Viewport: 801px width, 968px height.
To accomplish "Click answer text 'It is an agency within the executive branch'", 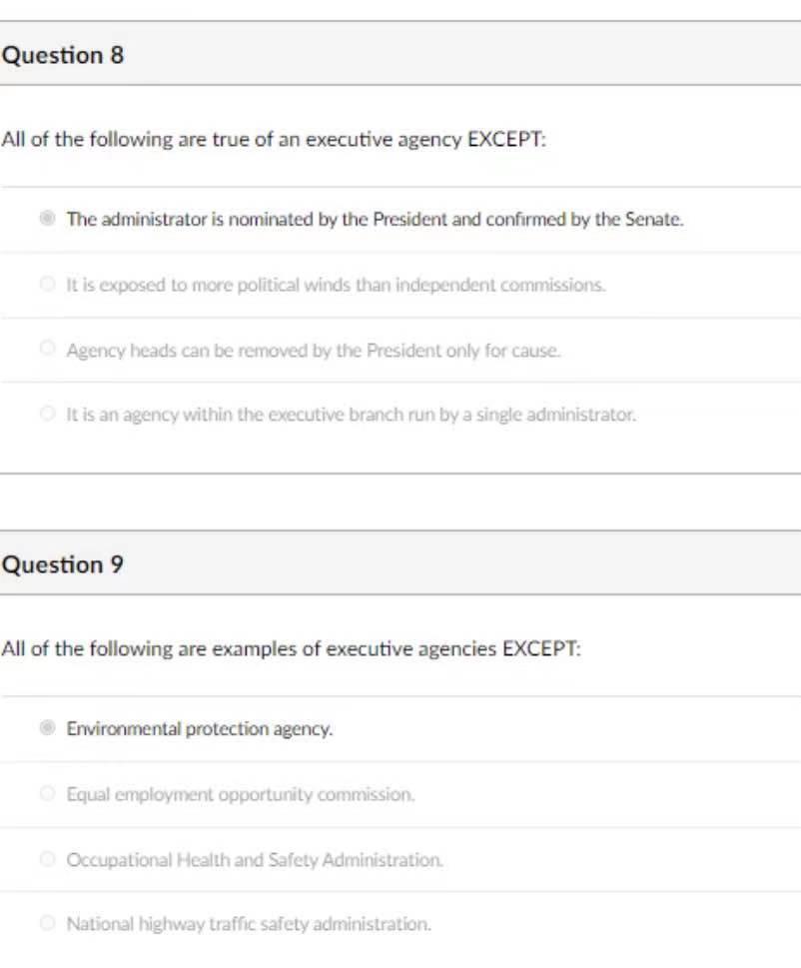I will click(351, 414).
